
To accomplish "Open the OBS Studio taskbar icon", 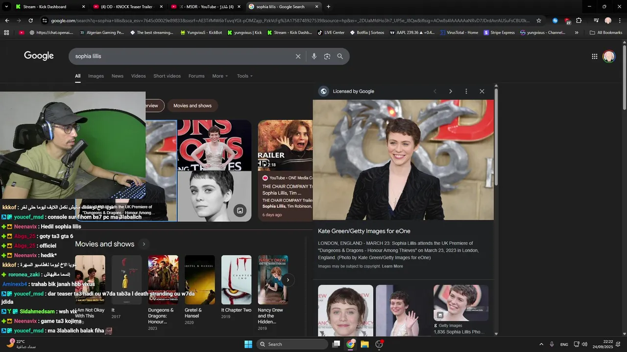I will 379,344.
